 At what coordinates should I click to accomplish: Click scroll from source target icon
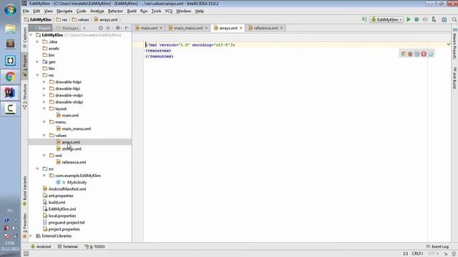point(100,28)
